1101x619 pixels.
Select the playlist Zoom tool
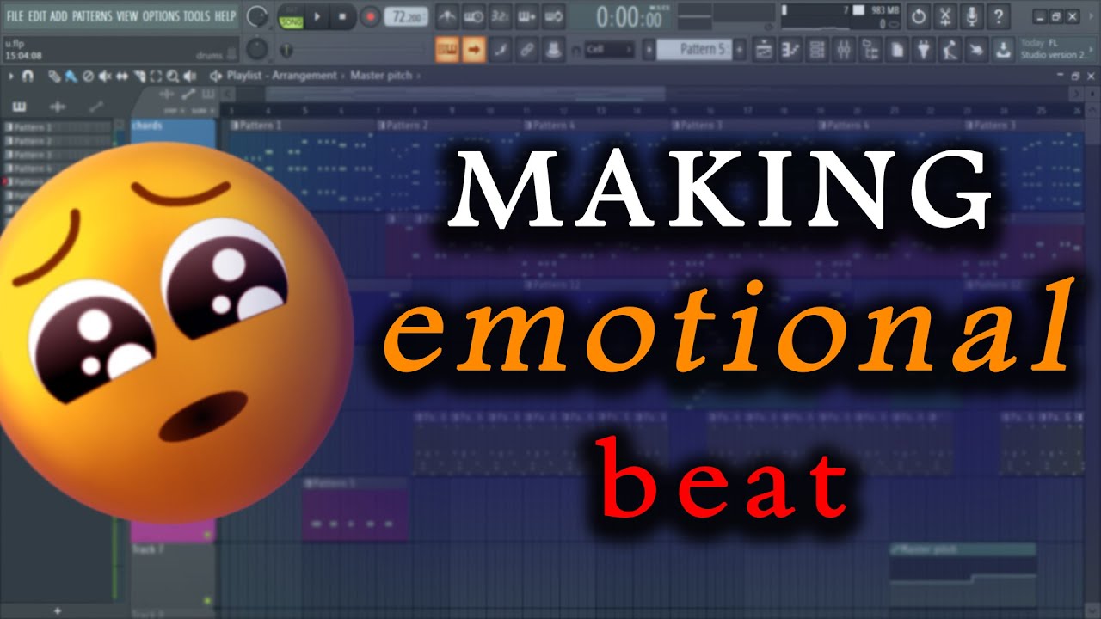174,76
